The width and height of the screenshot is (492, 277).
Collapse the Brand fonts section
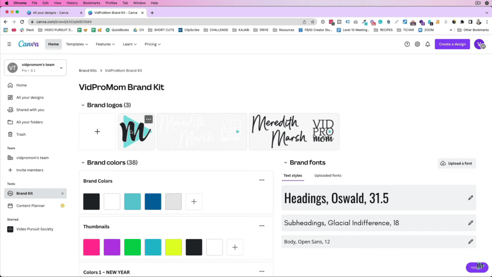coord(285,163)
